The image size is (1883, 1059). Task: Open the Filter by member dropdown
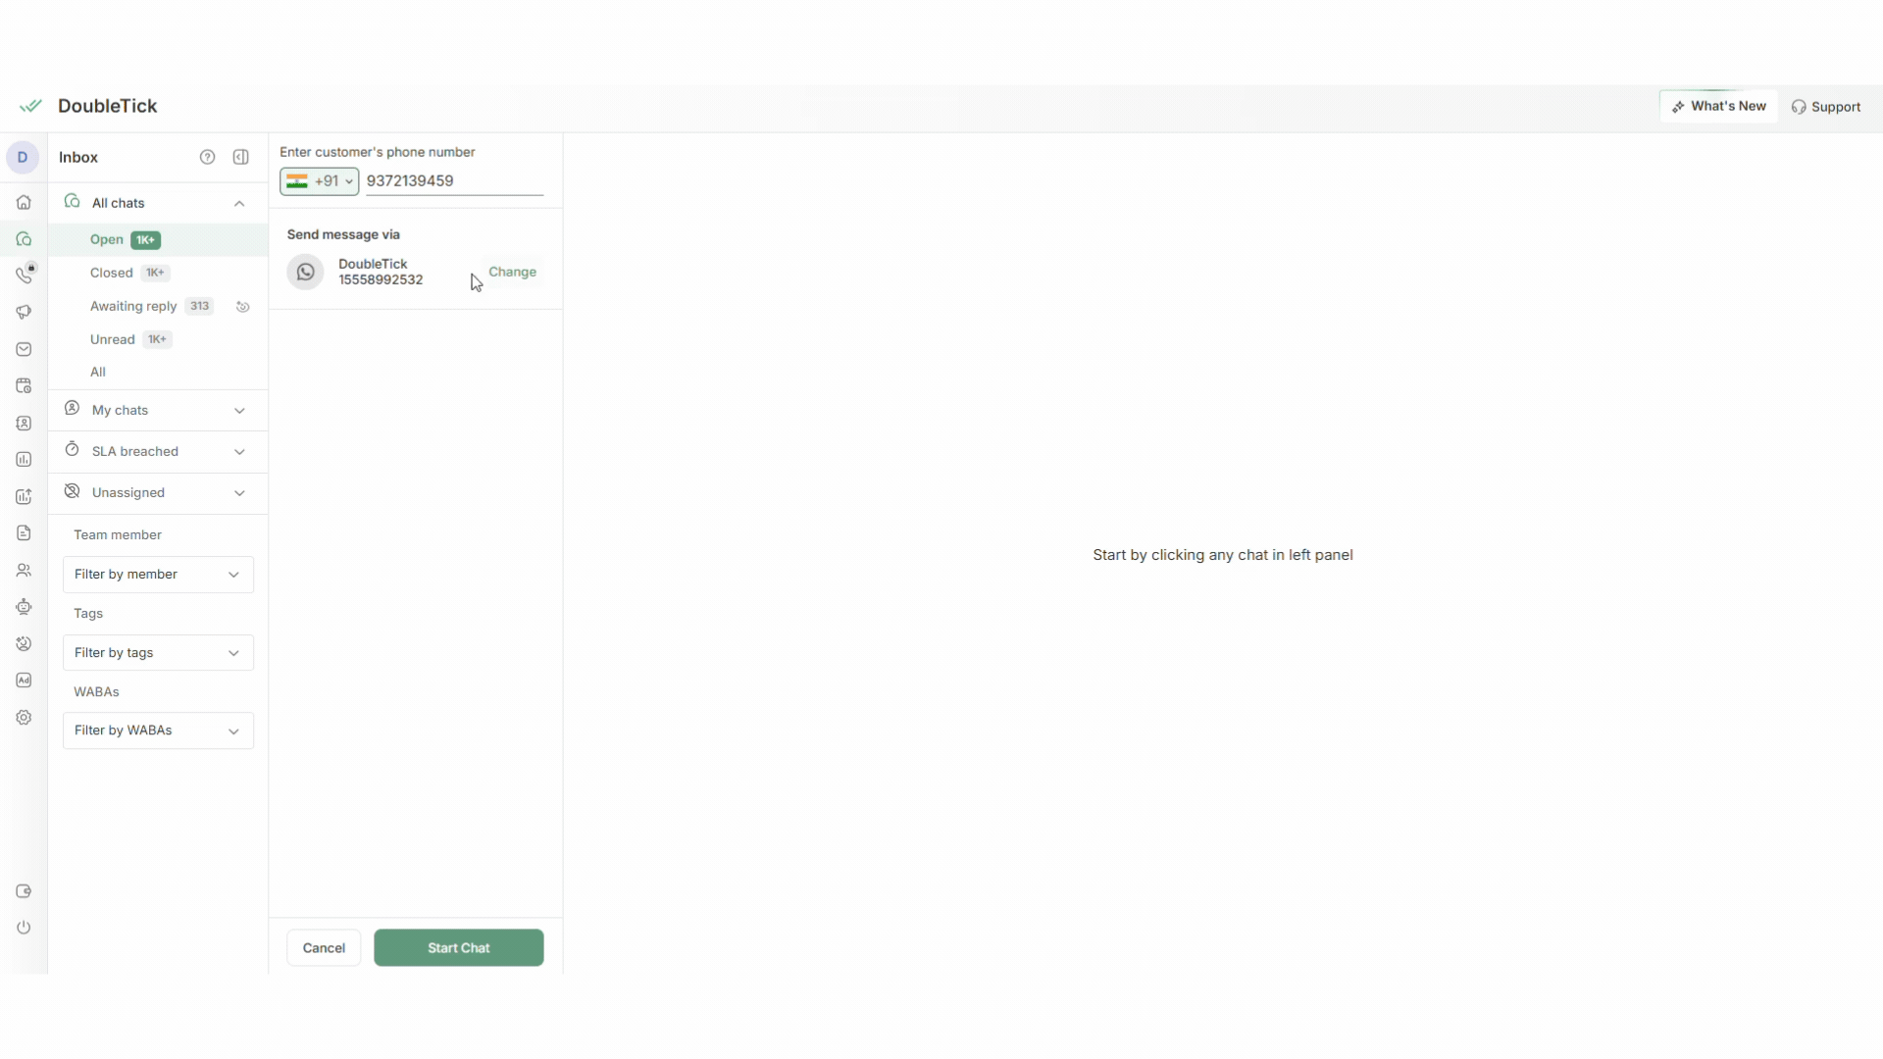tap(158, 575)
